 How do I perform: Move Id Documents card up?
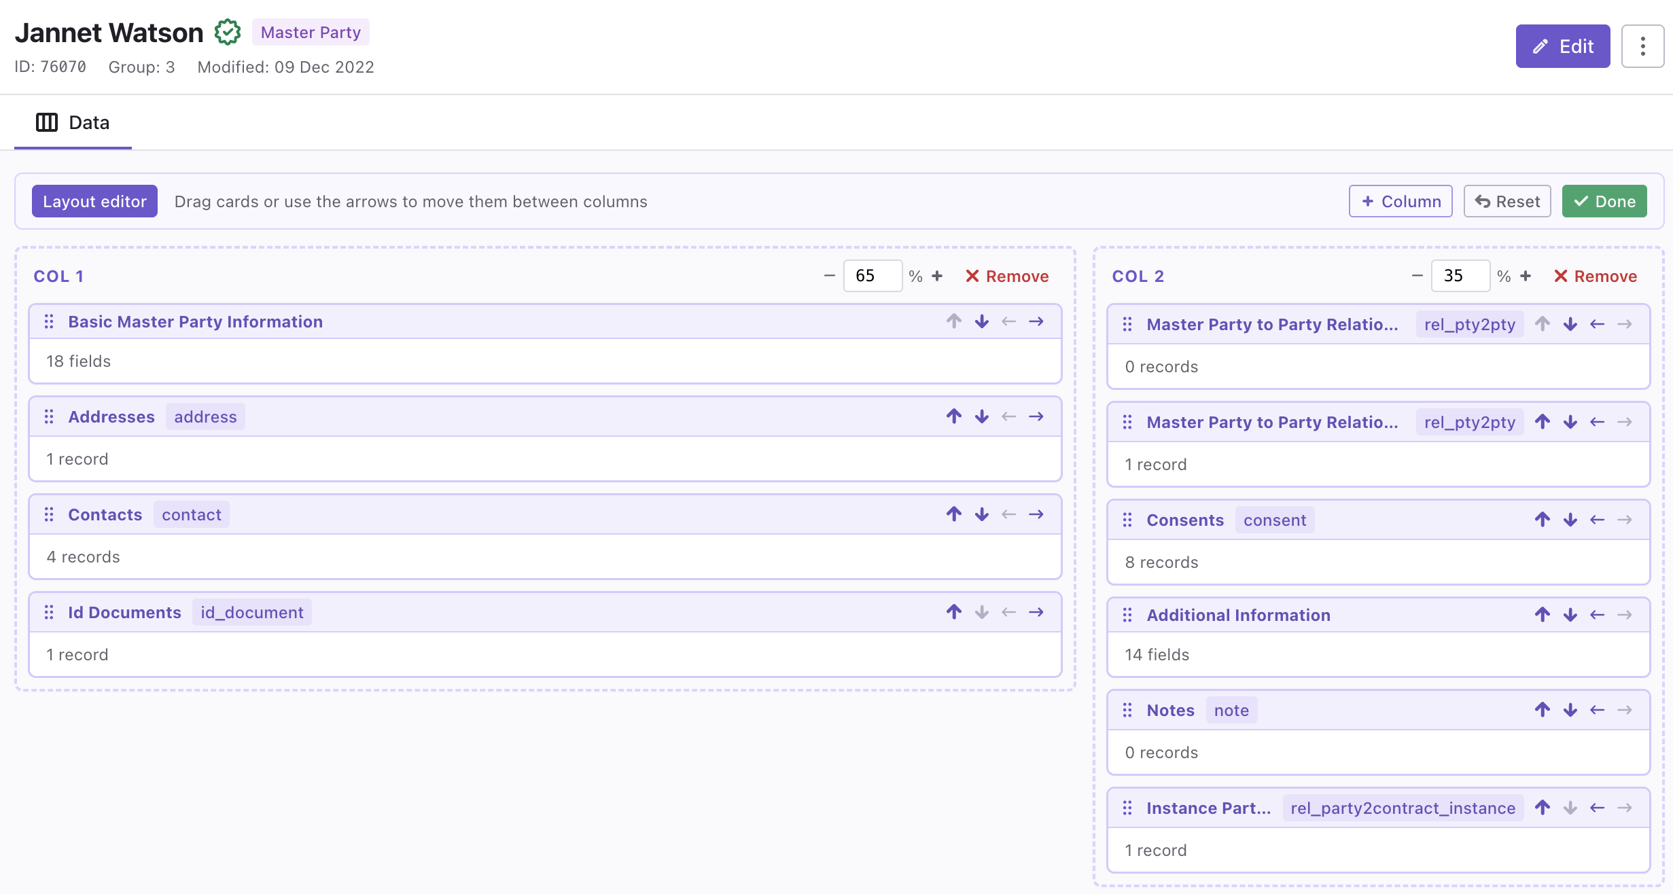pos(954,612)
